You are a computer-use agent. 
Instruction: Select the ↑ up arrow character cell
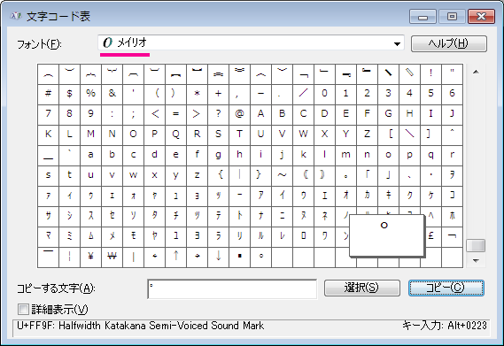pos(175,257)
